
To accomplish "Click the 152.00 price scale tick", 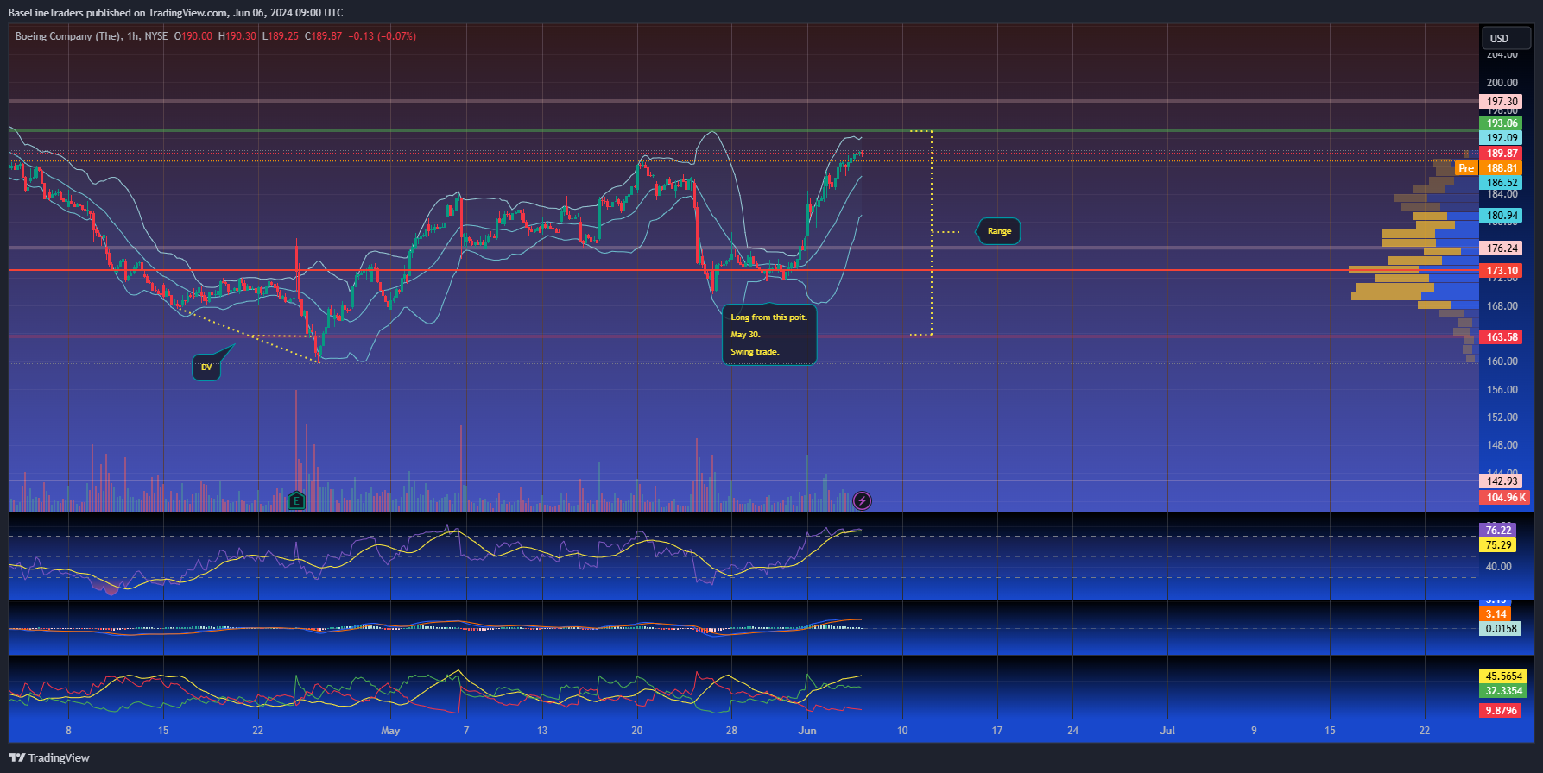I will pyautogui.click(x=1502, y=418).
